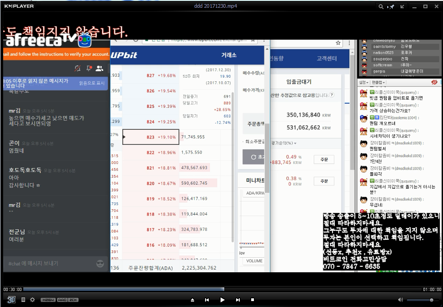Click the H264 codec badge

[48, 300]
